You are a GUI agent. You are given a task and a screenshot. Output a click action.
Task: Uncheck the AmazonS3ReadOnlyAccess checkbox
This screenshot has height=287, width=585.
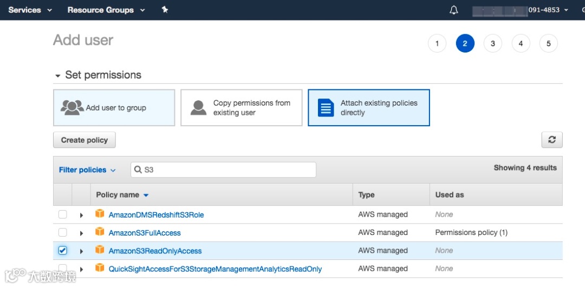[x=63, y=250]
